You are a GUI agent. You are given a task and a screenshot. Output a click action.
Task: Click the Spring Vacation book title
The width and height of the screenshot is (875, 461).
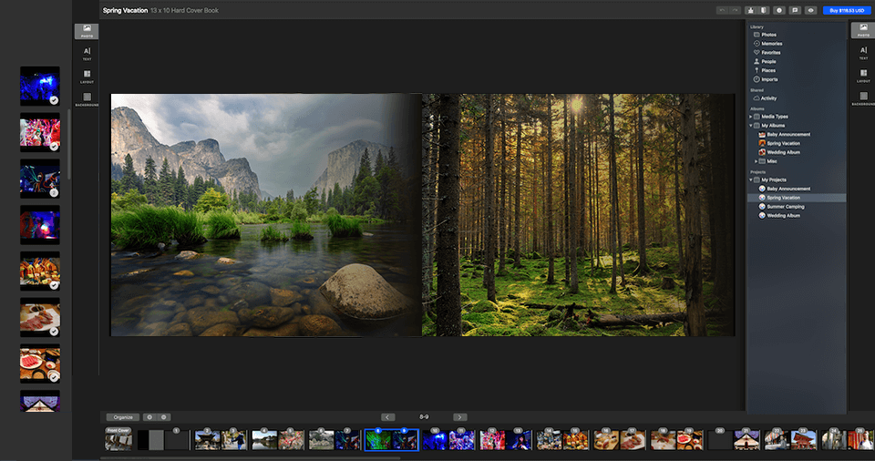[x=125, y=10]
